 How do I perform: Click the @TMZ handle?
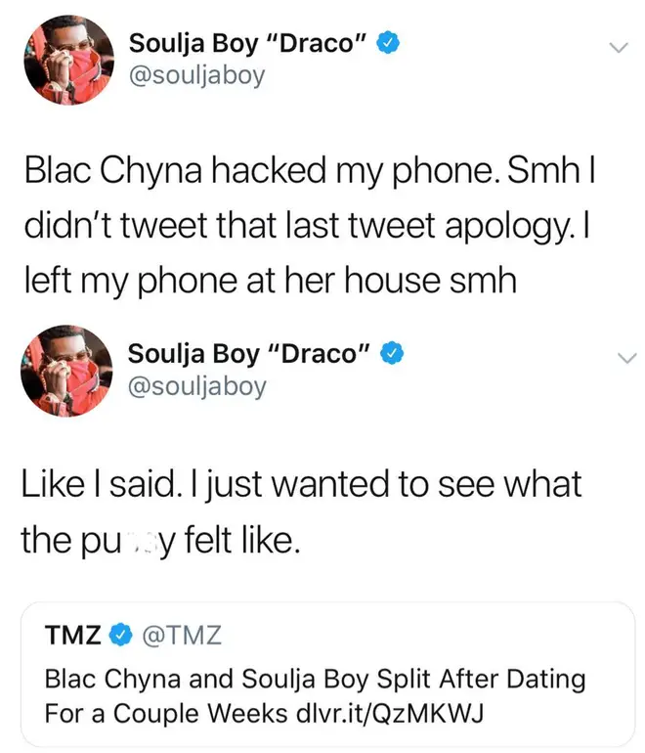tap(182, 635)
